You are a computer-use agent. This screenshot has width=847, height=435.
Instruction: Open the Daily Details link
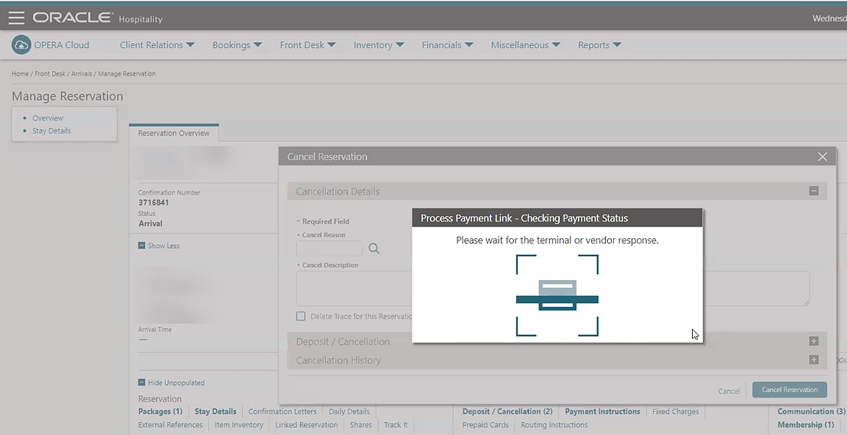[x=349, y=411]
